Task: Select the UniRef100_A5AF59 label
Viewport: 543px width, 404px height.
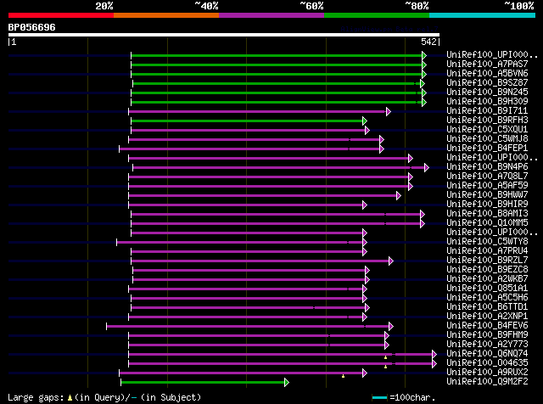Action: point(487,186)
